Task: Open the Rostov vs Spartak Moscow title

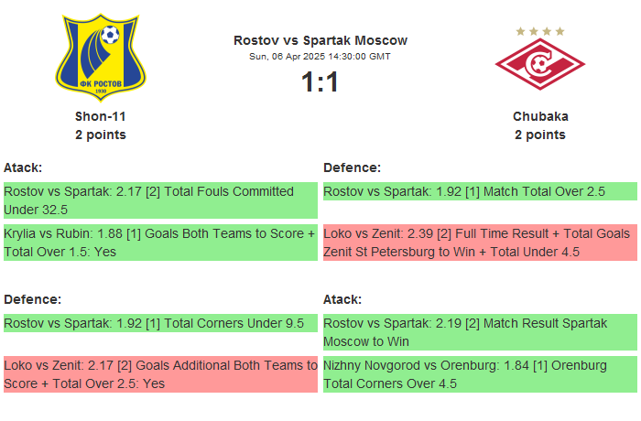Action: point(320,40)
